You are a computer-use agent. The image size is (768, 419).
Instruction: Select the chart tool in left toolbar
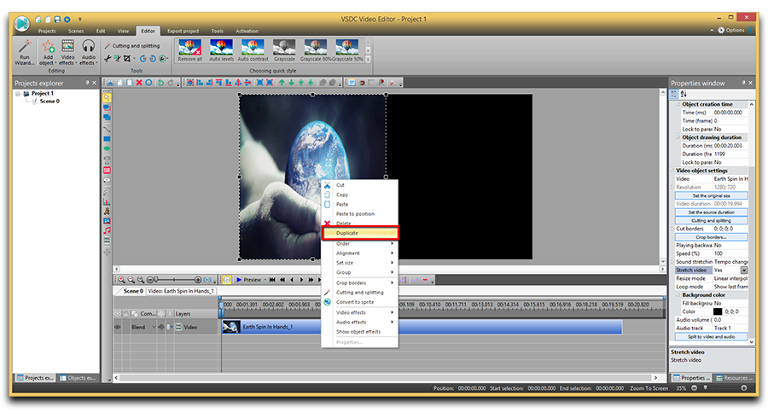pos(107,201)
